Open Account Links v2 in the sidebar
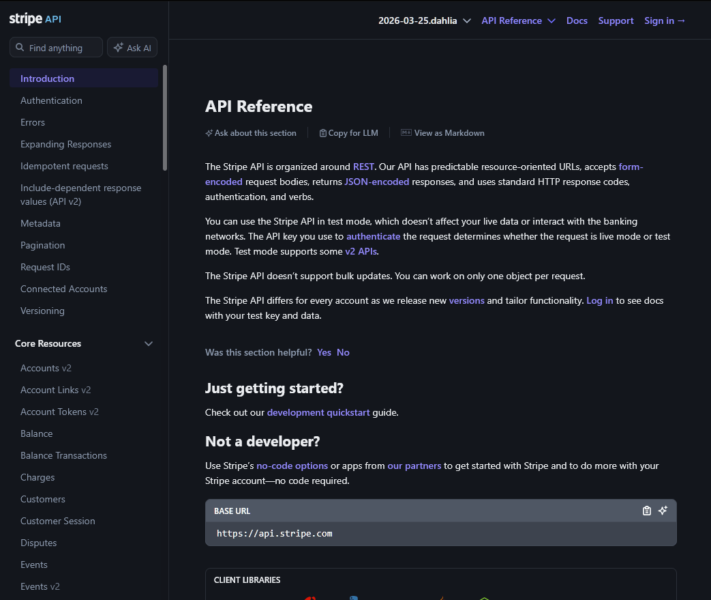The image size is (711, 600). 56,390
